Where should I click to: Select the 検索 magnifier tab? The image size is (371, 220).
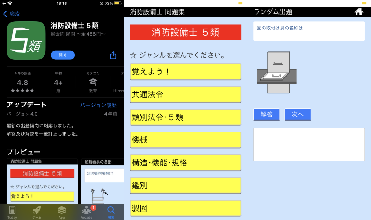tap(111, 212)
